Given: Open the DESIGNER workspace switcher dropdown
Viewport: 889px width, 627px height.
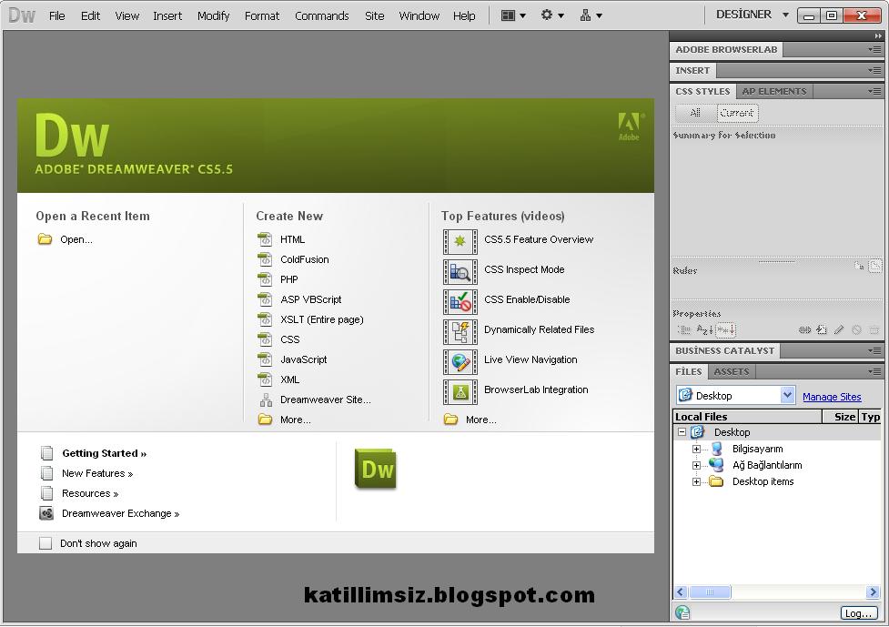Looking at the screenshot, I should coord(785,15).
